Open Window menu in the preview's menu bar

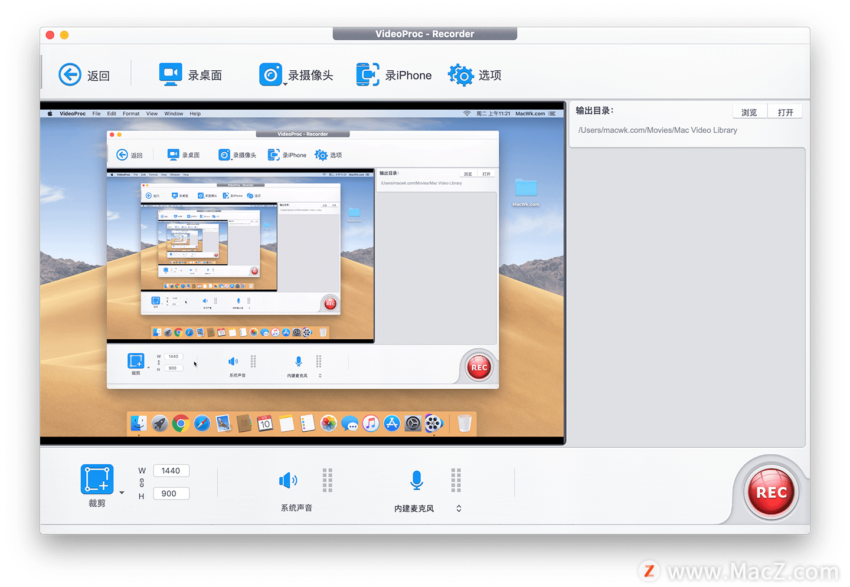point(174,113)
